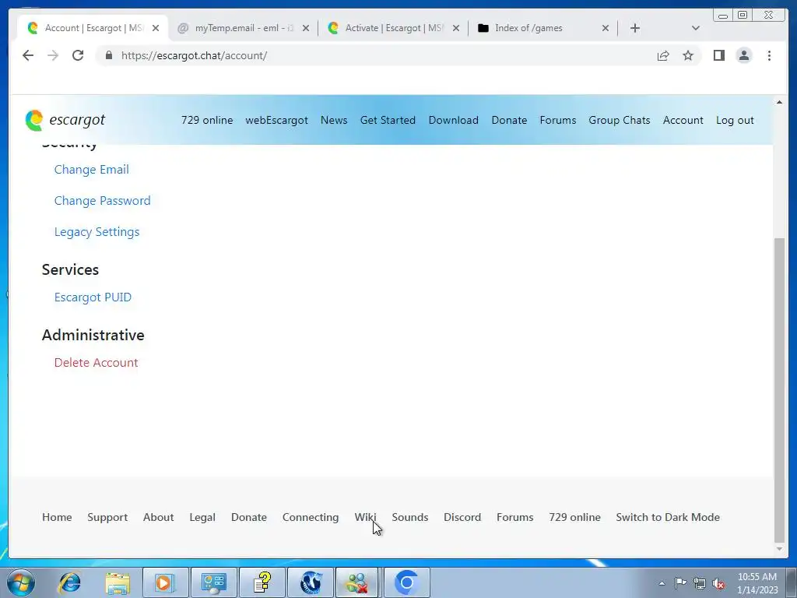The width and height of the screenshot is (797, 598).
Task: Click the escargot logo in header
Action: [x=65, y=120]
